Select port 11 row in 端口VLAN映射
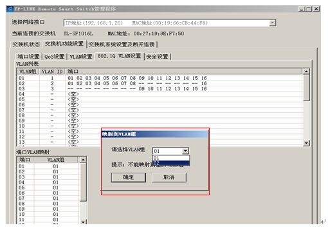The height and width of the screenshot is (232, 328). (x=48, y=220)
